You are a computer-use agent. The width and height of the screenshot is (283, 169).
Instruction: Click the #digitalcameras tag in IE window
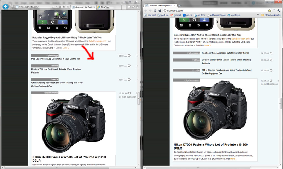click(x=45, y=93)
